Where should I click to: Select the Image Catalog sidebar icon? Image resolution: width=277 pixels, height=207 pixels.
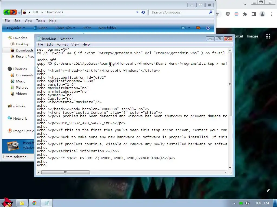[x=10, y=131]
